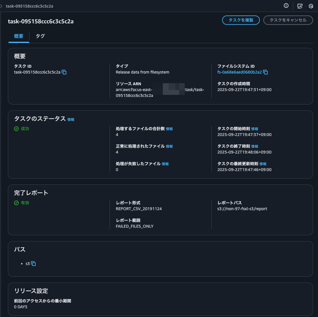Screen dimensions: 318x317
Task: Switch to the 概要 tab
Action: [x=19, y=36]
